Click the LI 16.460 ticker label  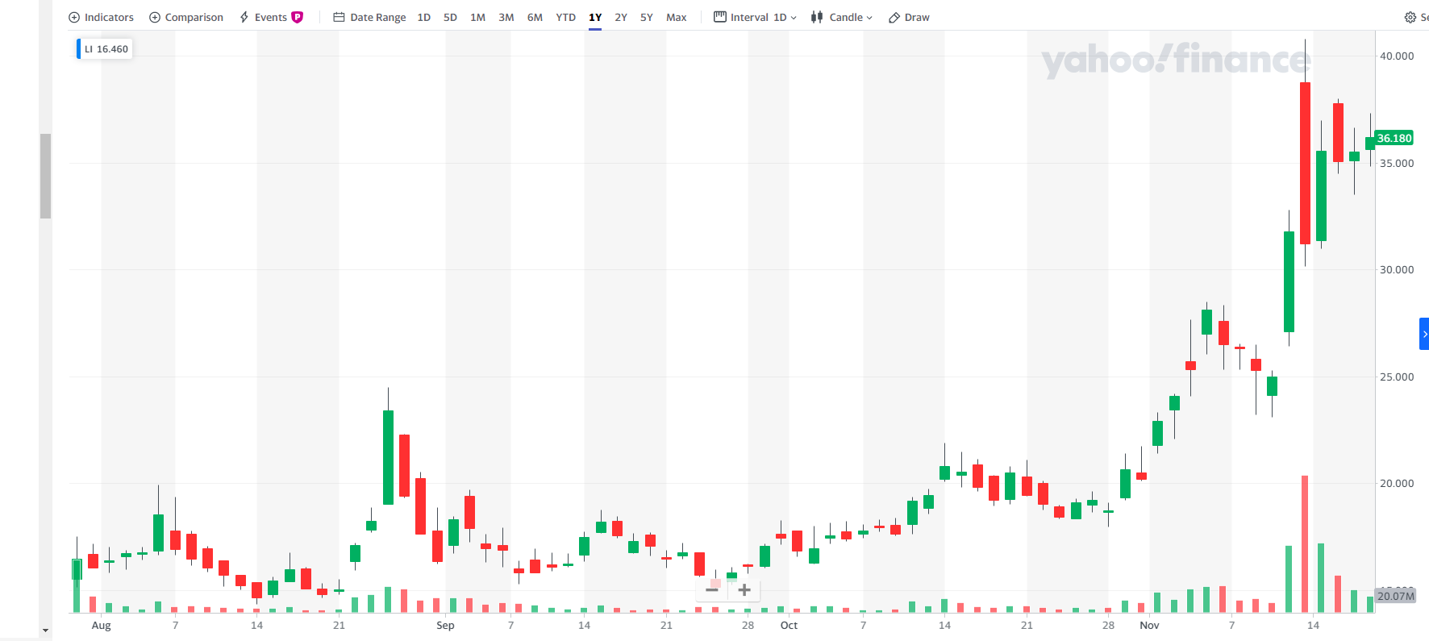click(x=106, y=49)
